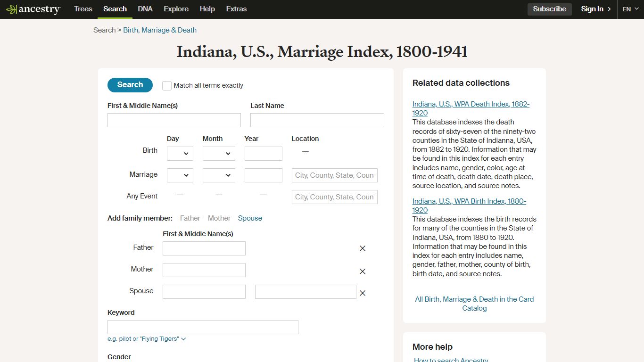Tick Match all terms exactly checkbox

[167, 86]
